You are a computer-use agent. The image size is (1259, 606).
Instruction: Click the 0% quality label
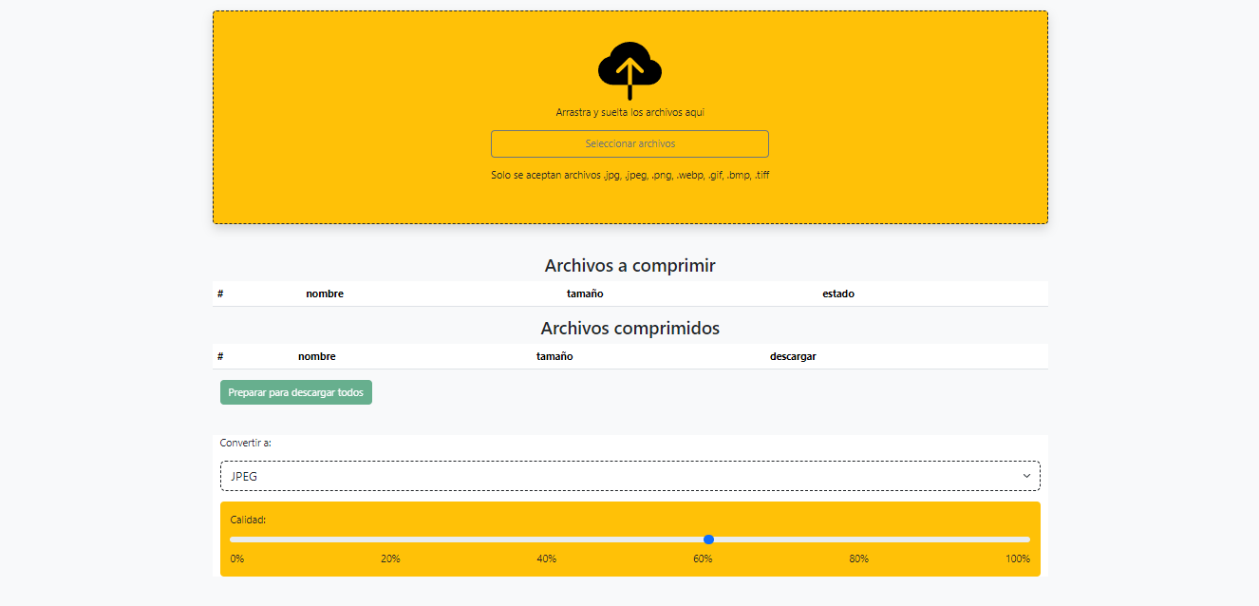237,559
